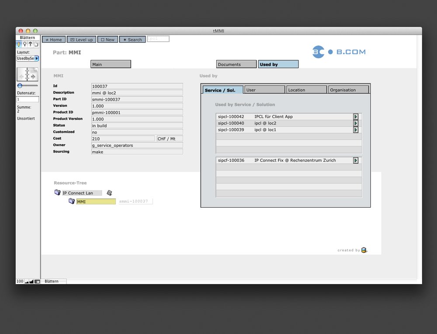Click the Product Version field
Viewport: 437px width, 334px height.
pos(137,119)
